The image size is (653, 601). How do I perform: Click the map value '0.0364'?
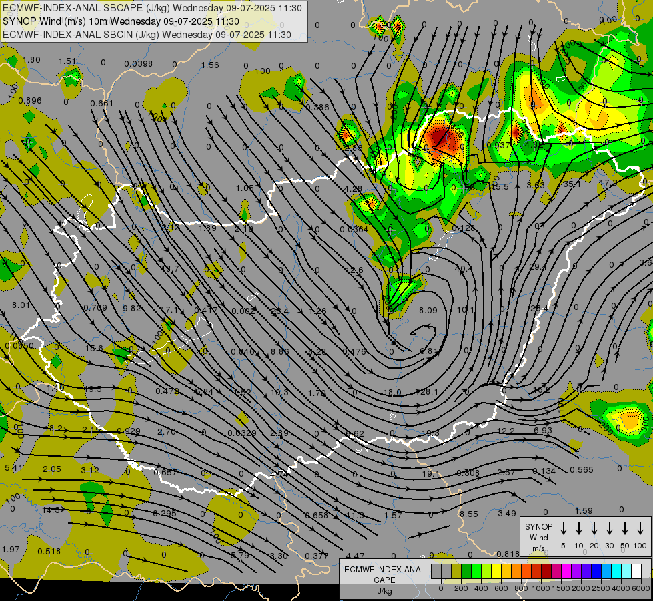[x=354, y=230]
